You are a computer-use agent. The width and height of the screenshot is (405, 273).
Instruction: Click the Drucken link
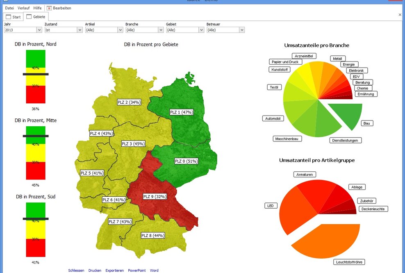click(95, 270)
